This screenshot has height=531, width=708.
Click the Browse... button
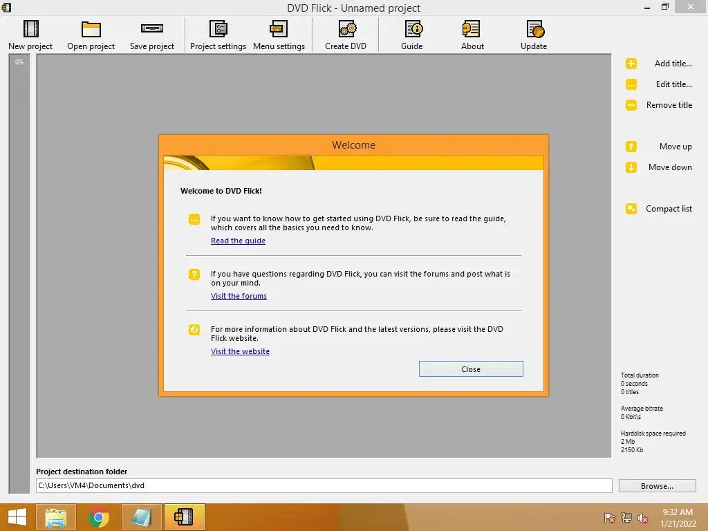[657, 486]
